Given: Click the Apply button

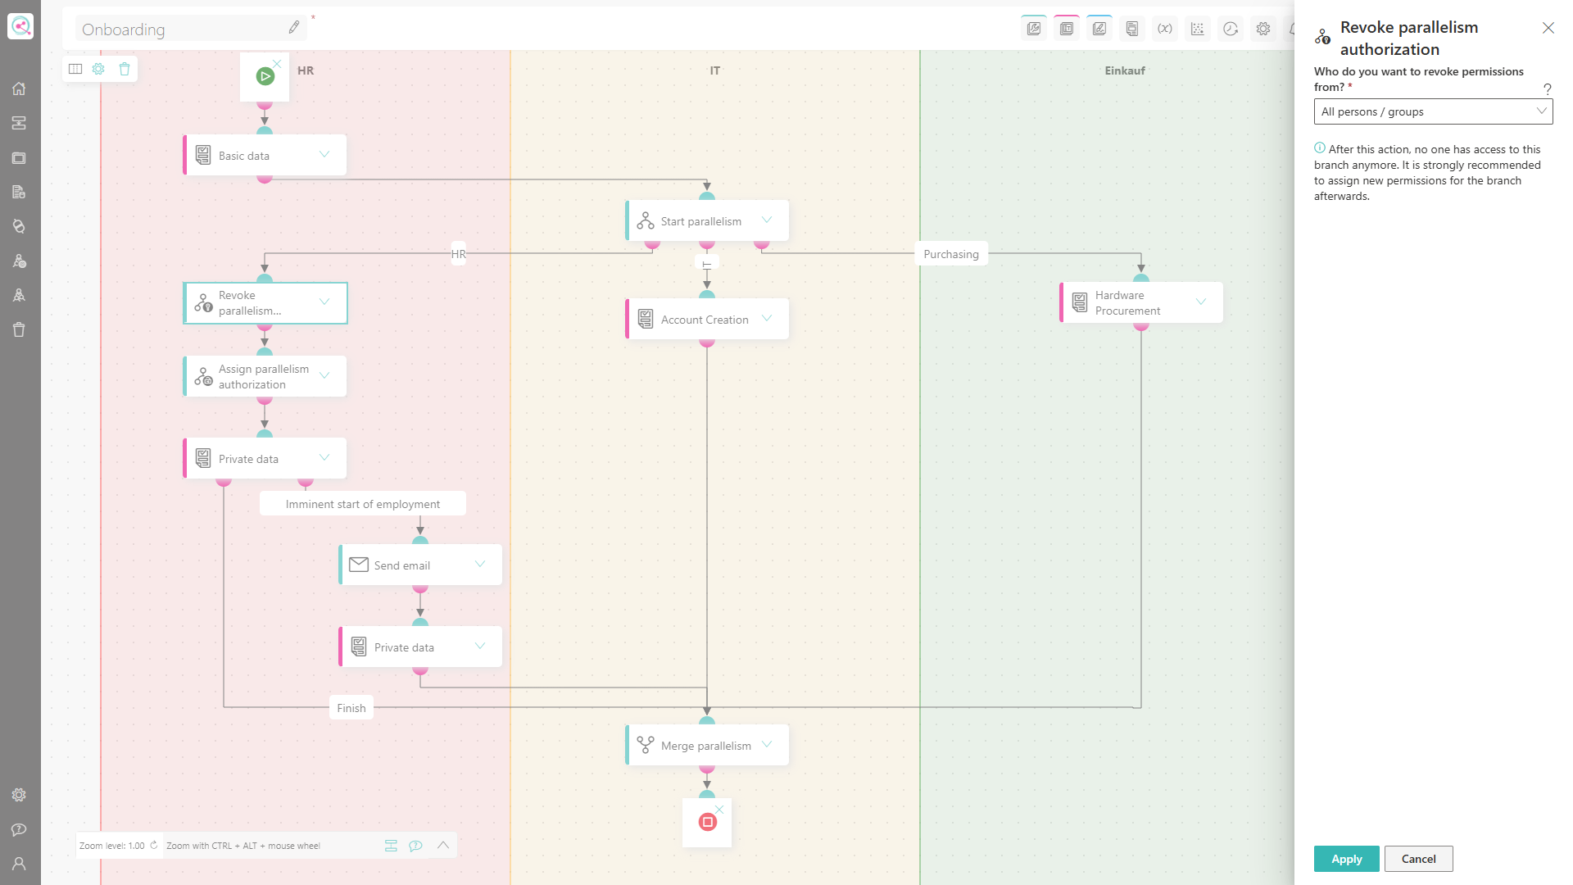Looking at the screenshot, I should (1346, 859).
